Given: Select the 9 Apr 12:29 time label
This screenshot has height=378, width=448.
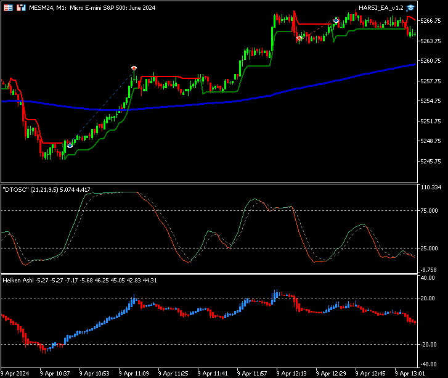Looking at the screenshot, I should [331, 374].
